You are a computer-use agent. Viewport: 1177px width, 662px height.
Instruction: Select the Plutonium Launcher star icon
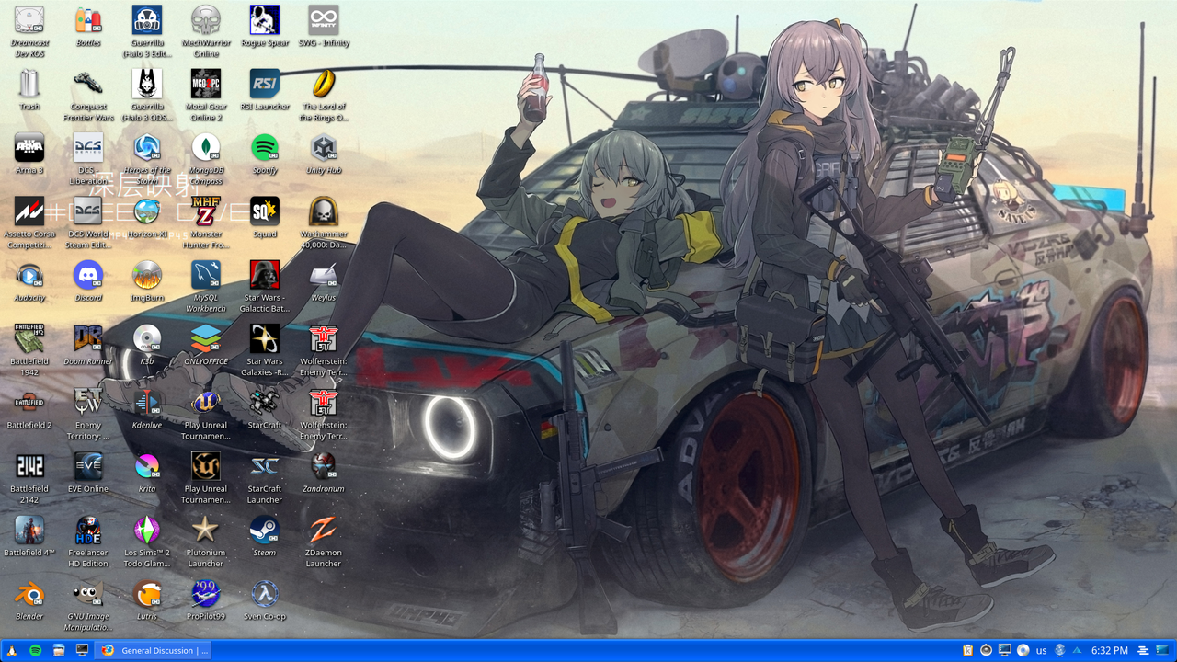tap(206, 528)
